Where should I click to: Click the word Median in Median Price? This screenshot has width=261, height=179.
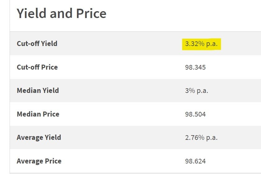click(29, 114)
